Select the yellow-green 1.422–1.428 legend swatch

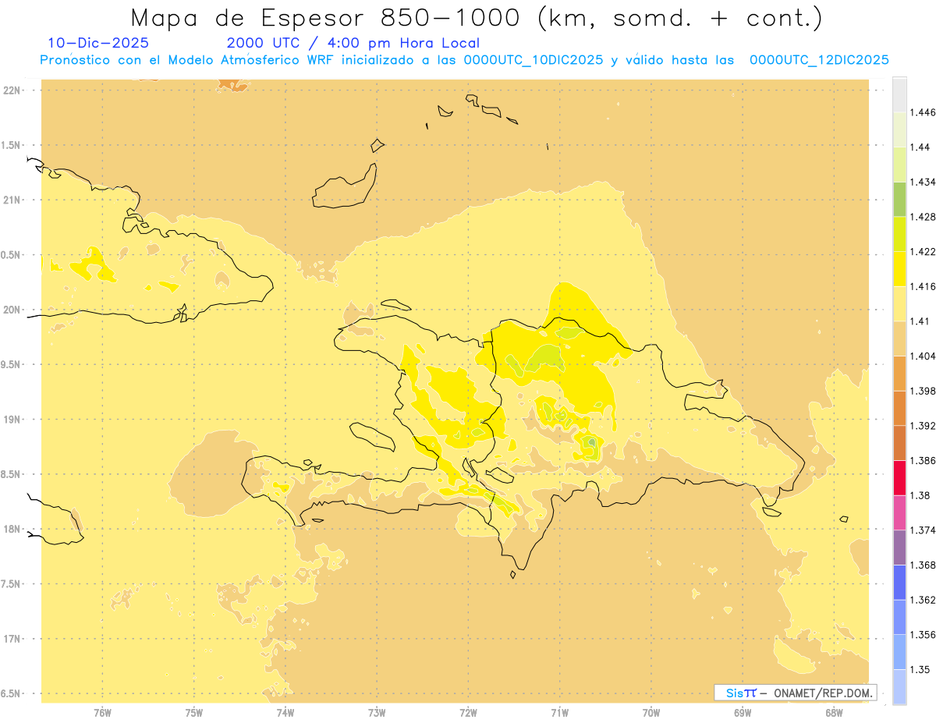(899, 234)
